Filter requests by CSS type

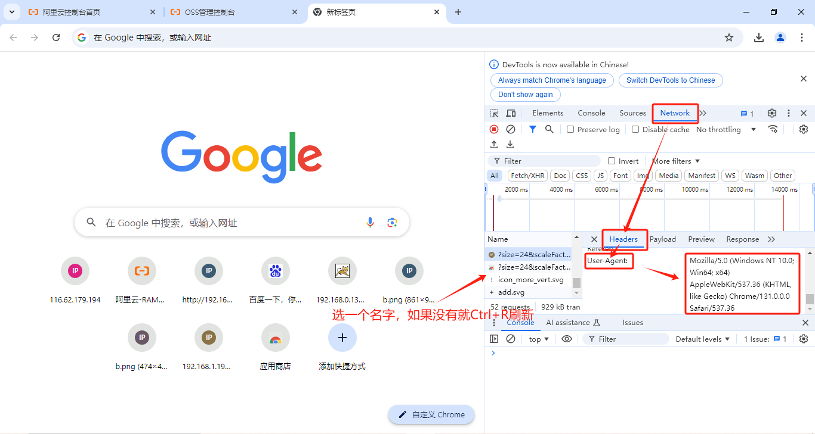coord(582,176)
